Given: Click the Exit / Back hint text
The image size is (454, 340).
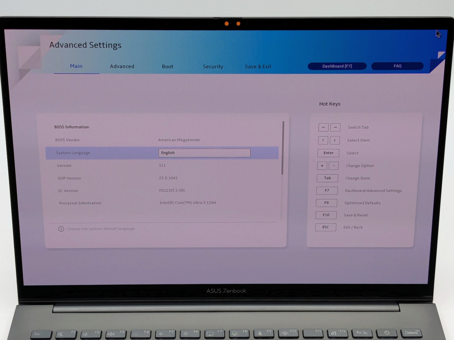Looking at the screenshot, I should [353, 227].
